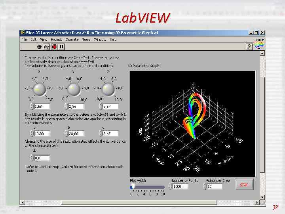
Task: Click the Z initial condition knob
Action: point(108,89)
